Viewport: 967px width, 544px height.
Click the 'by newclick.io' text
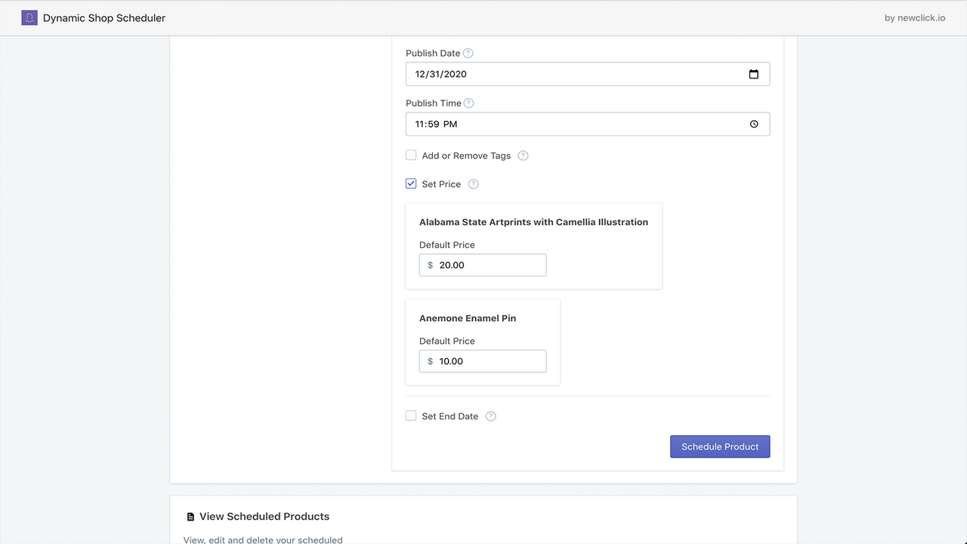point(915,18)
